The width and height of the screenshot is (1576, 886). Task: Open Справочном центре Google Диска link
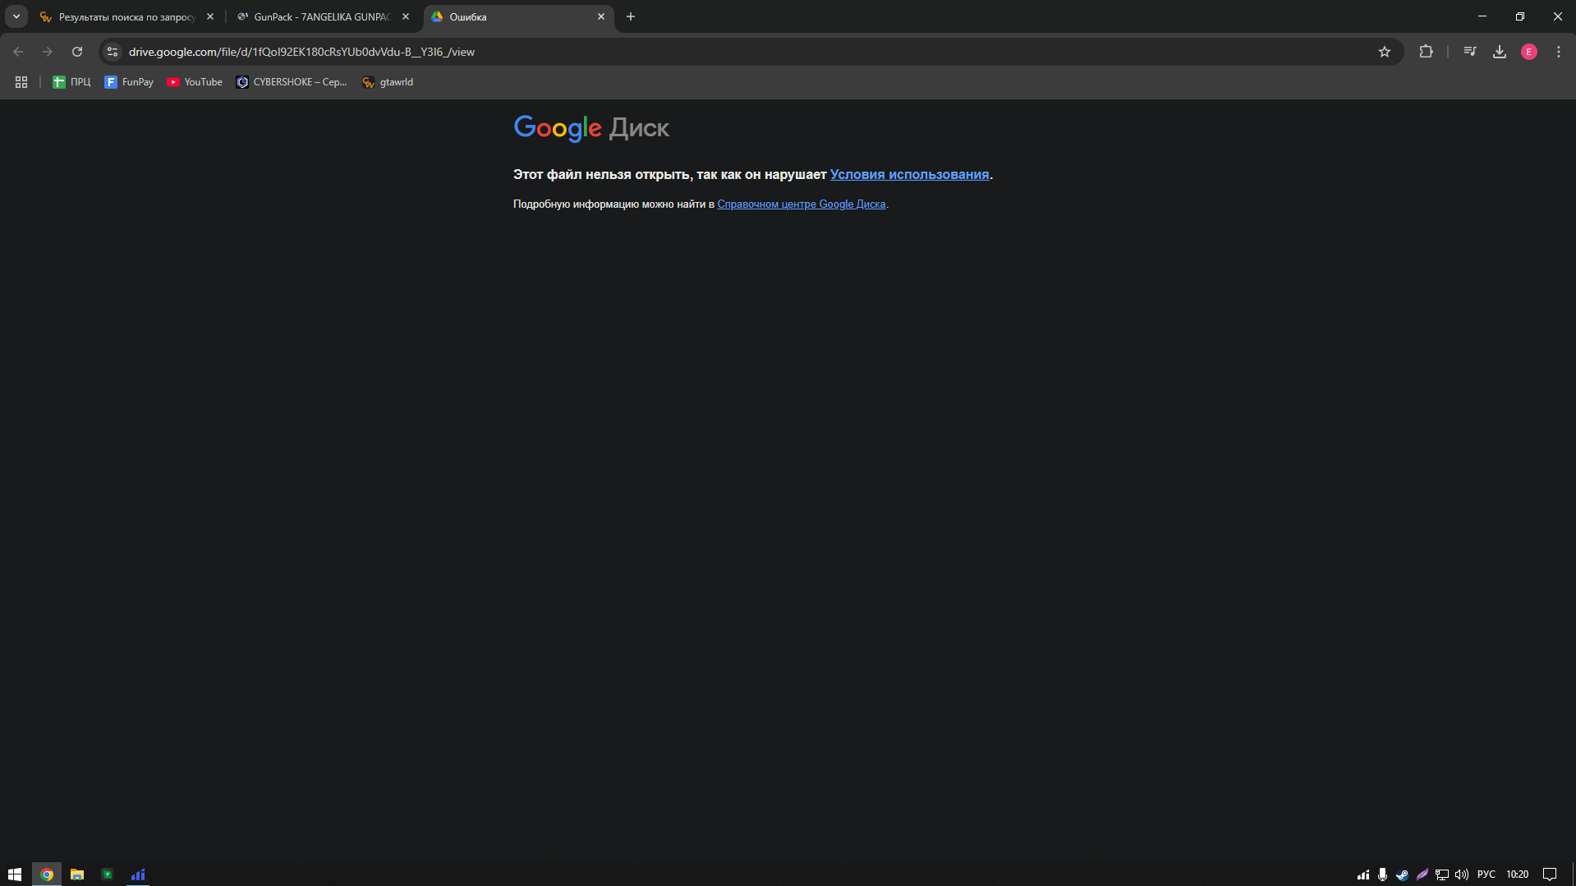pos(802,204)
